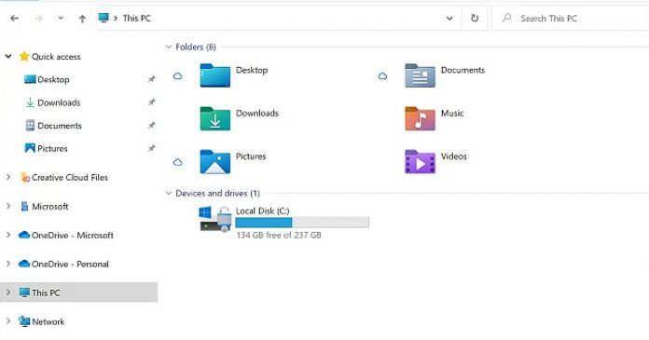This screenshot has height=340, width=649.
Task: Open Downloads in Quick access sidebar
Action: point(59,102)
